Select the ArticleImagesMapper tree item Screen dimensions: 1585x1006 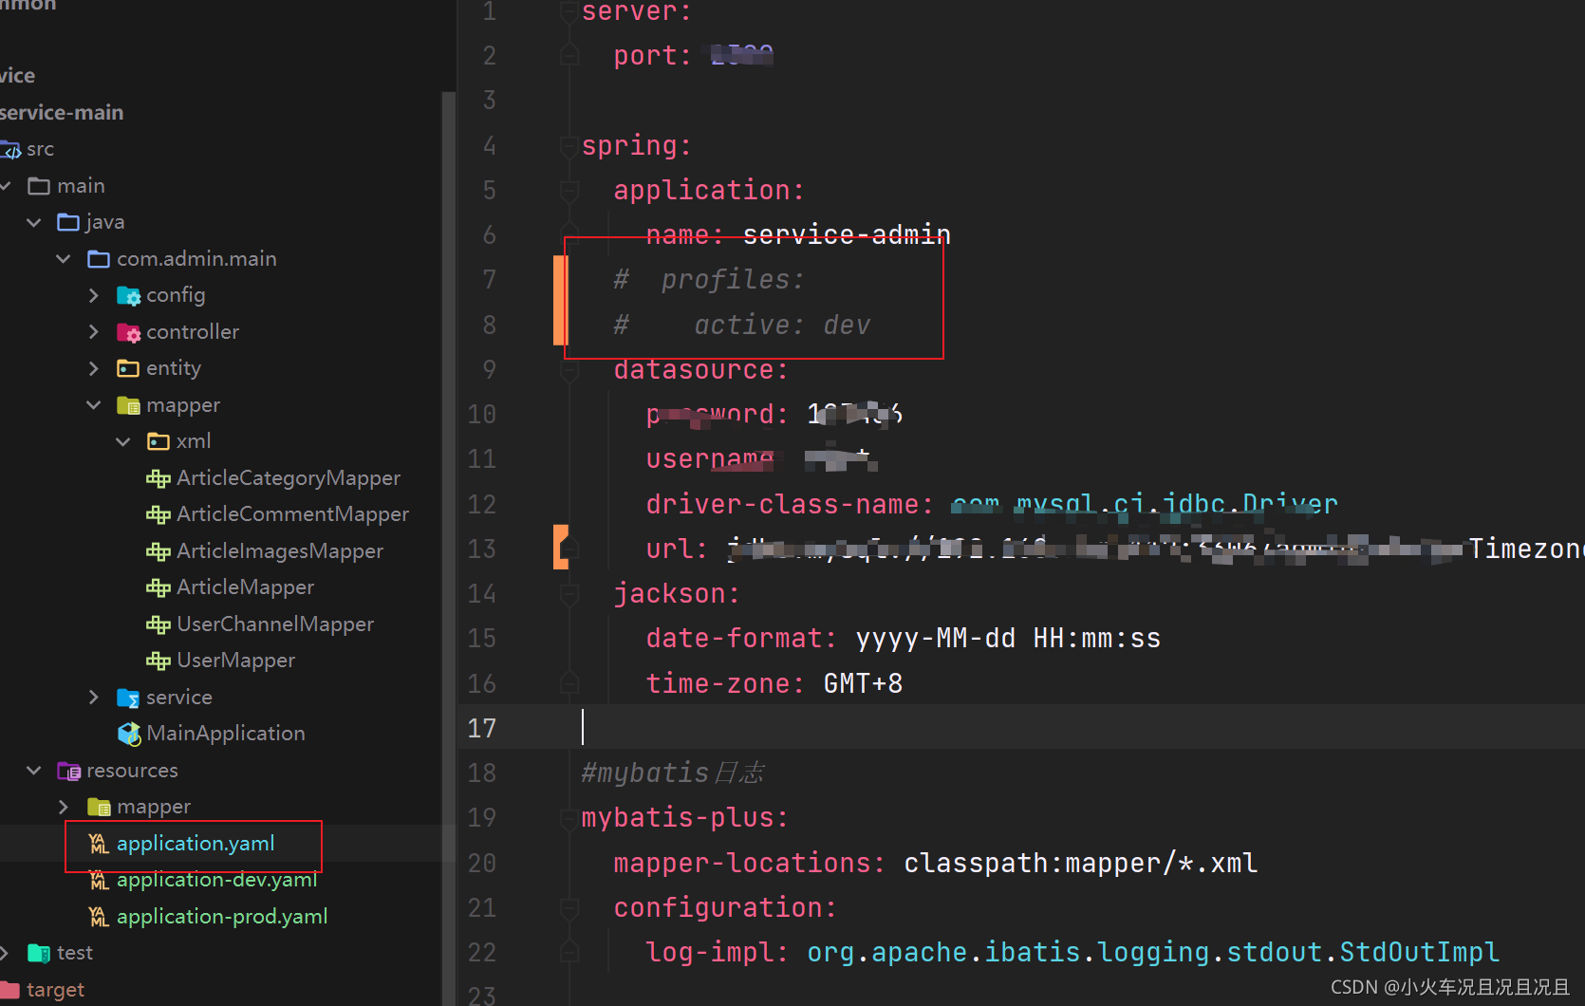pyautogui.click(x=280, y=550)
